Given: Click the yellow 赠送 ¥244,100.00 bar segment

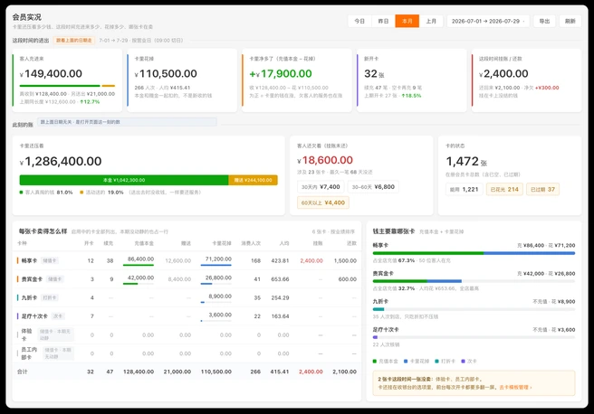Looking at the screenshot, I should tap(253, 180).
